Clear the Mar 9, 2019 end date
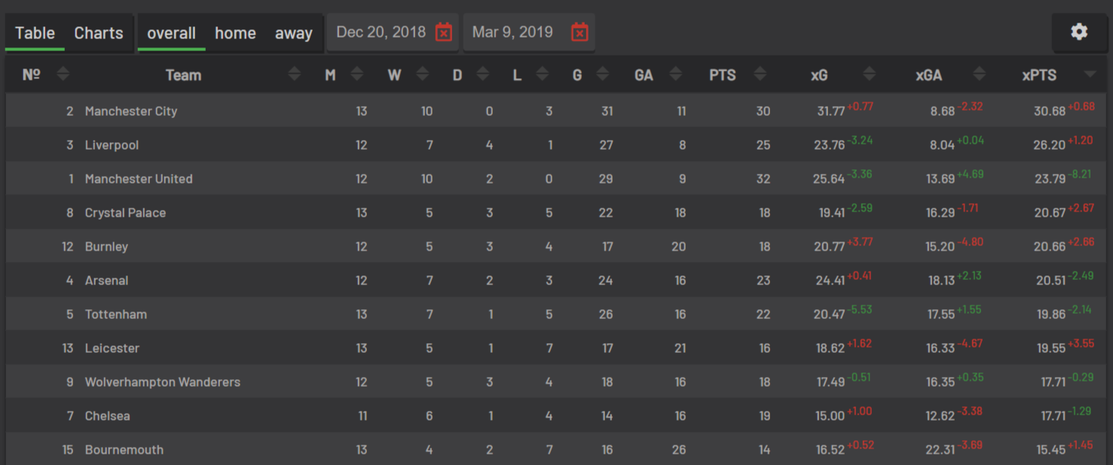The image size is (1113, 465). click(579, 32)
